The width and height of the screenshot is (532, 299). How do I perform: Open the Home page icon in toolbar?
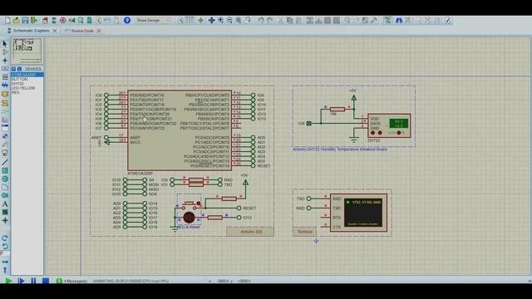(45, 20)
